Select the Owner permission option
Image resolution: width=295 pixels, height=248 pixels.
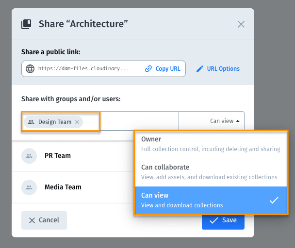pos(211,144)
